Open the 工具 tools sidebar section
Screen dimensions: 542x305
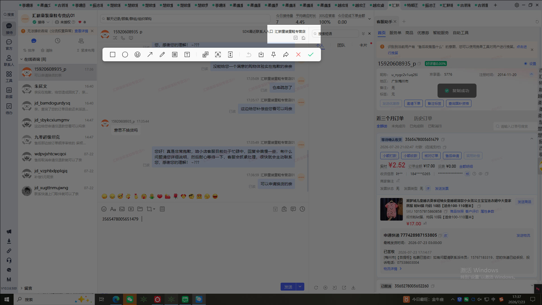9,77
